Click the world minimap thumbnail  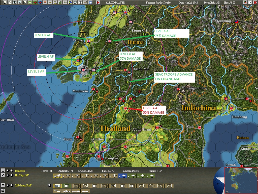pyautogui.click(x=241, y=180)
